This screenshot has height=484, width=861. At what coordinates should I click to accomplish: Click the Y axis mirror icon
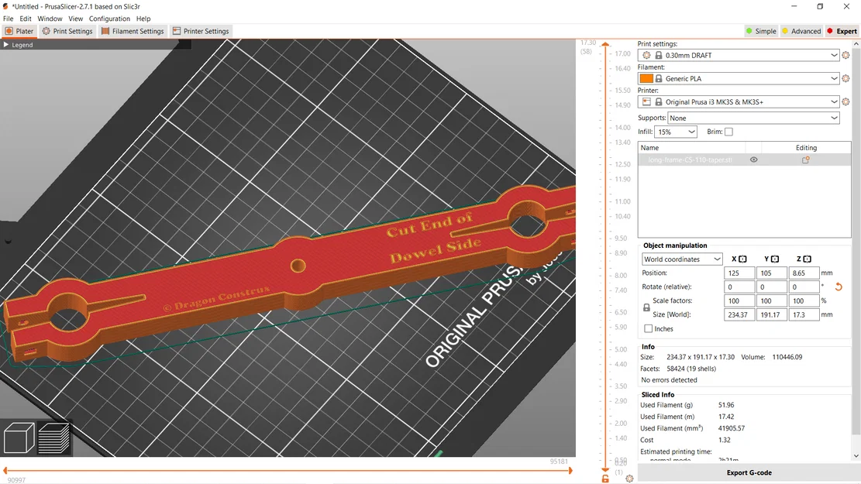pyautogui.click(x=775, y=259)
